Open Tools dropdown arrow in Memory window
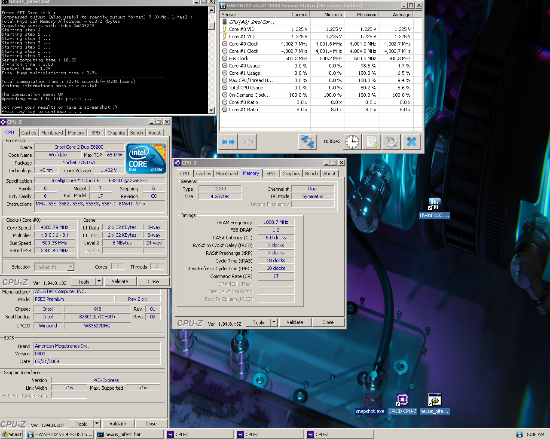550x440 pixels. click(x=274, y=322)
